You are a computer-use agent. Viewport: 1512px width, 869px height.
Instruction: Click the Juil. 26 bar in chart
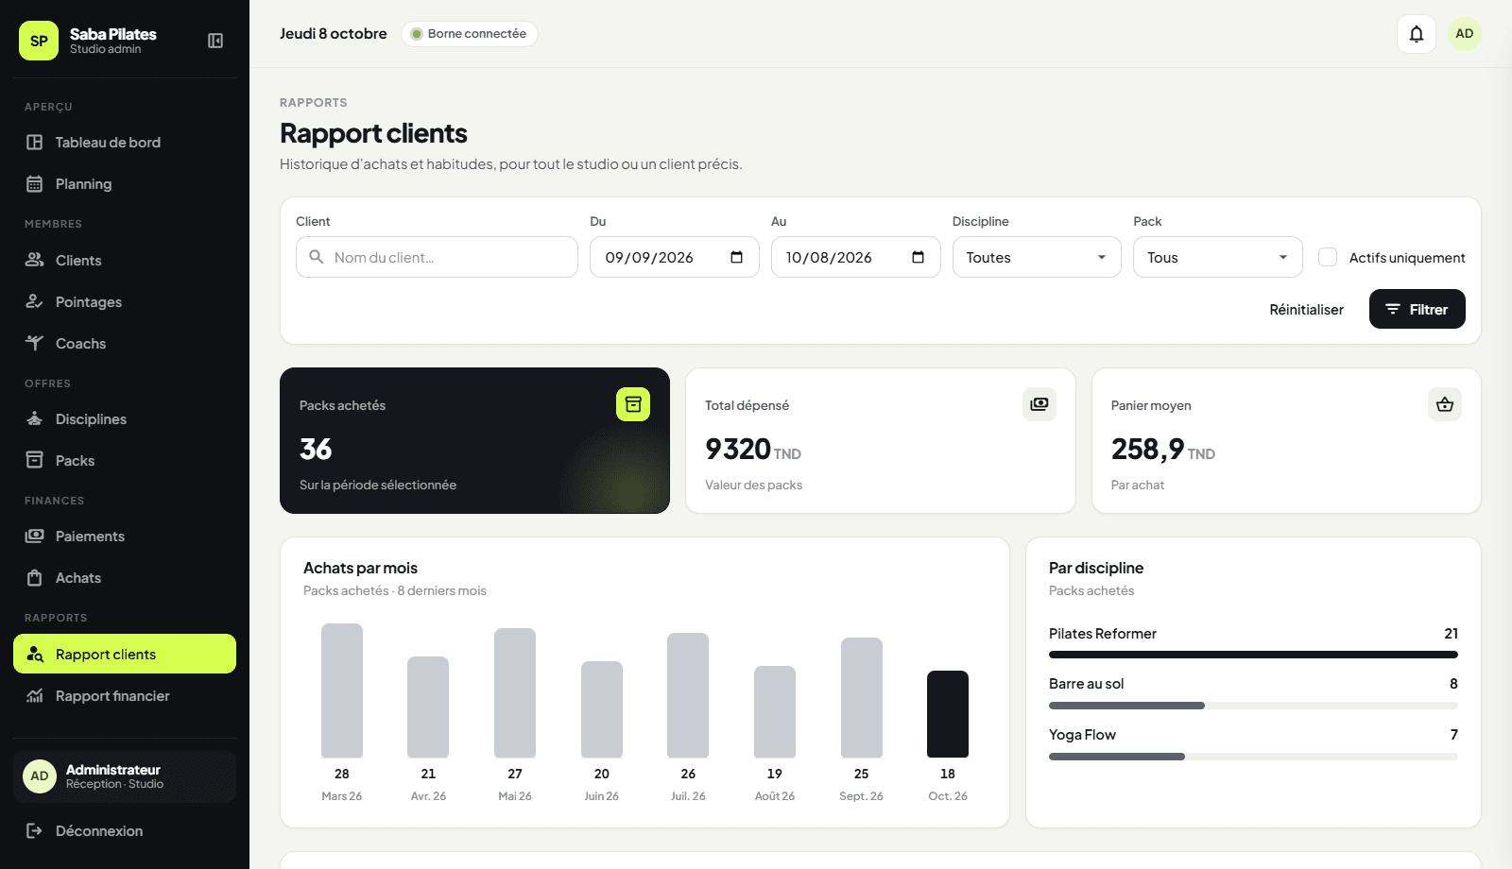pos(688,695)
